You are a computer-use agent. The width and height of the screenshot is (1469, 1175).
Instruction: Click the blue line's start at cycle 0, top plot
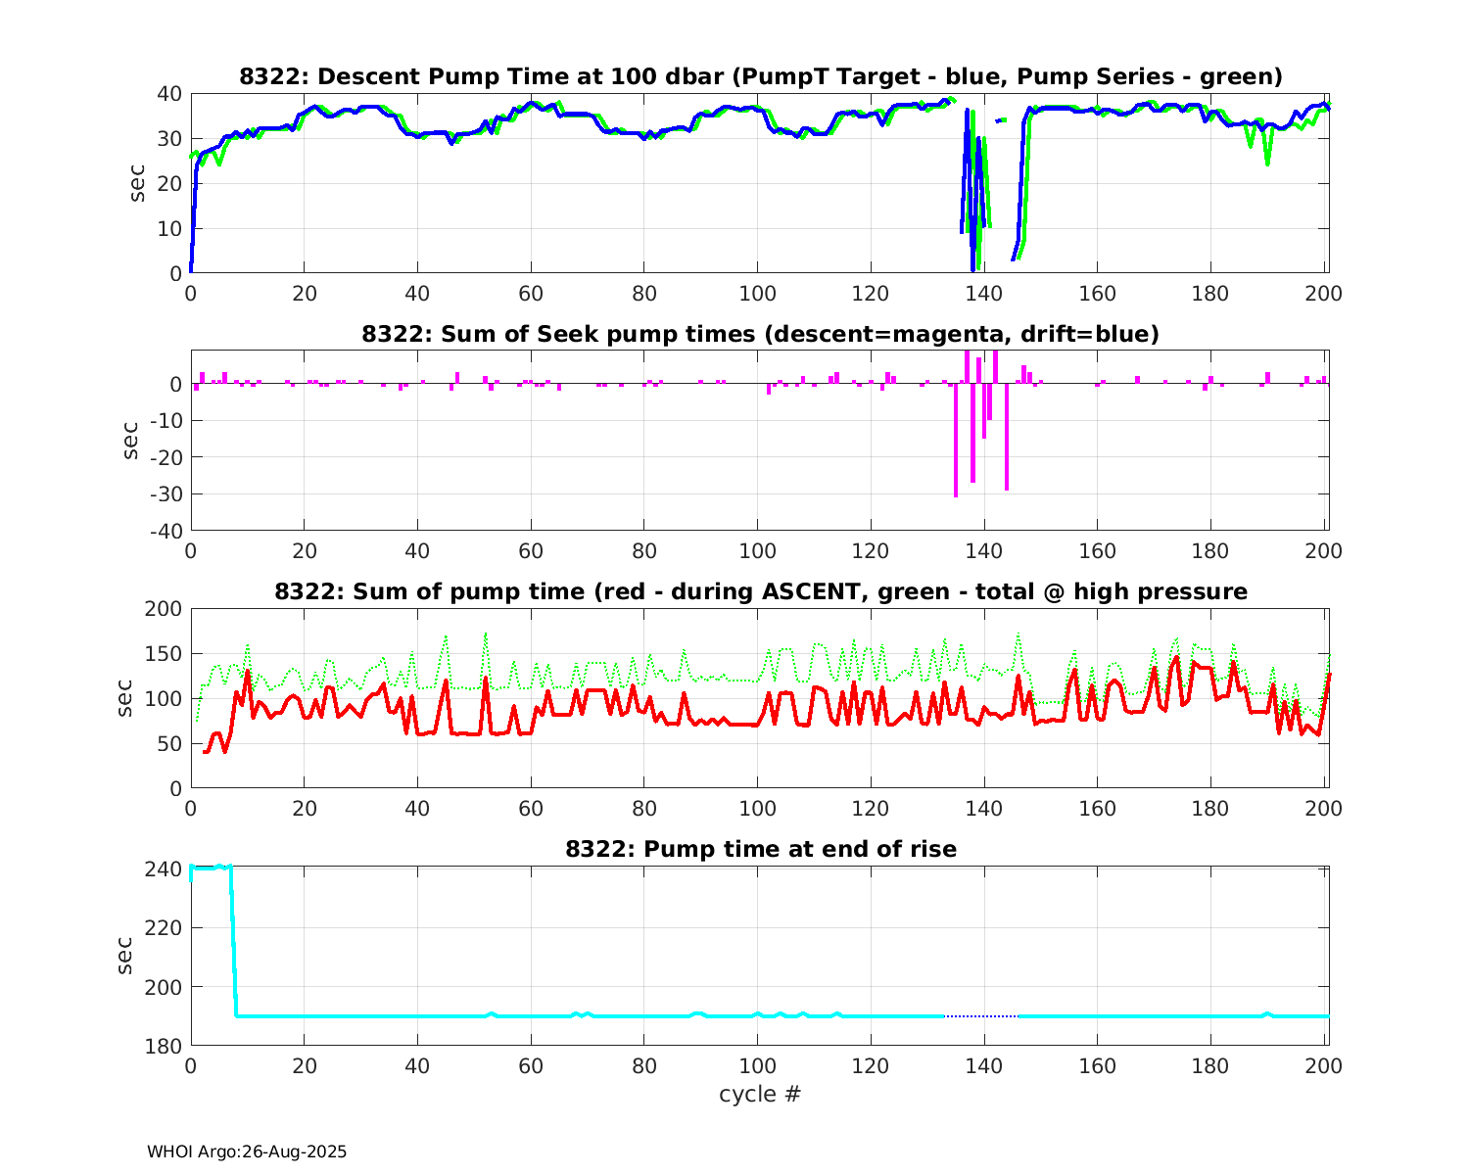192,264
